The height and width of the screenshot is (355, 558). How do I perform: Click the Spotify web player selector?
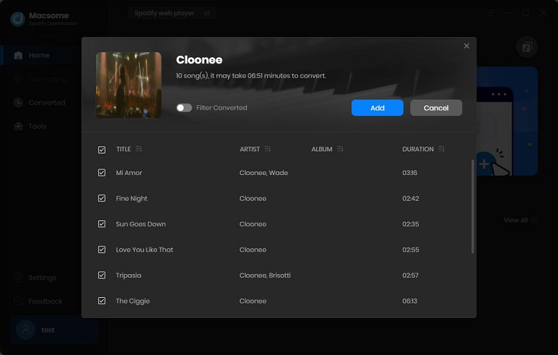click(x=172, y=13)
